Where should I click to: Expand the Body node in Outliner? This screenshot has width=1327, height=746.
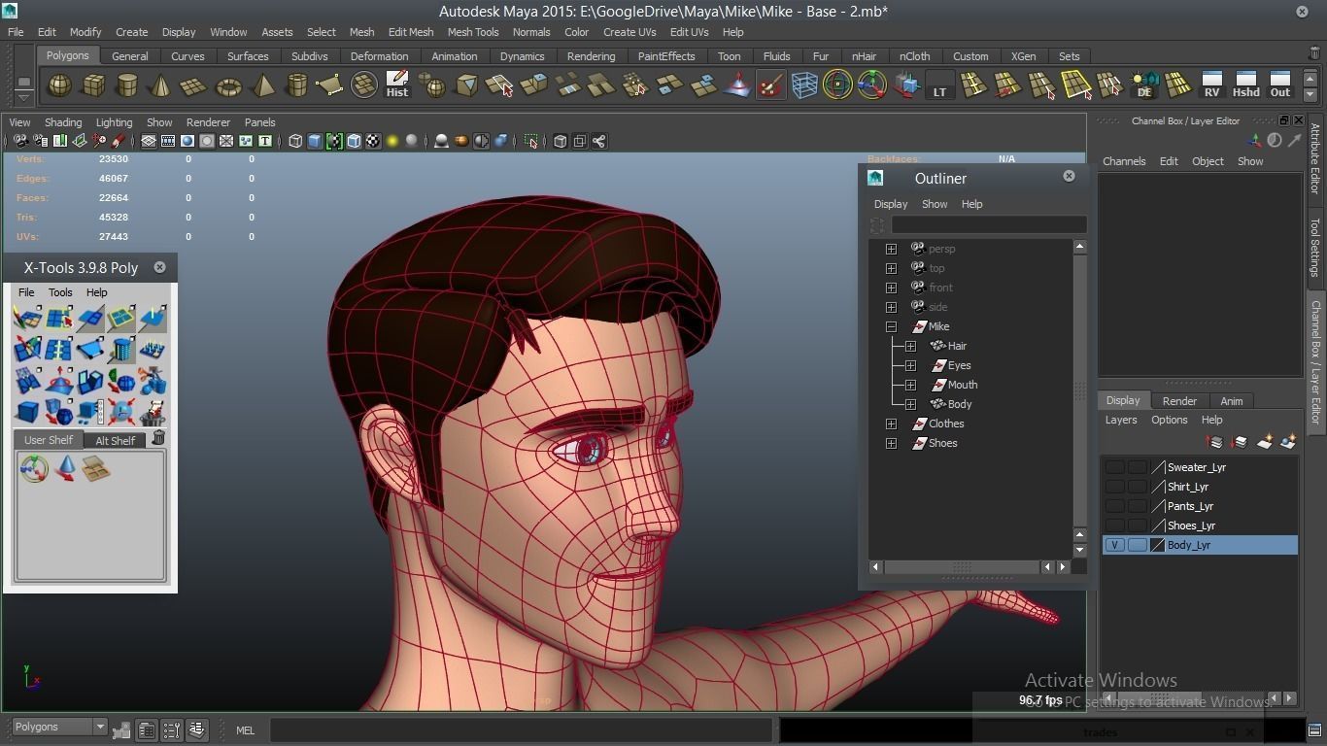coord(910,404)
